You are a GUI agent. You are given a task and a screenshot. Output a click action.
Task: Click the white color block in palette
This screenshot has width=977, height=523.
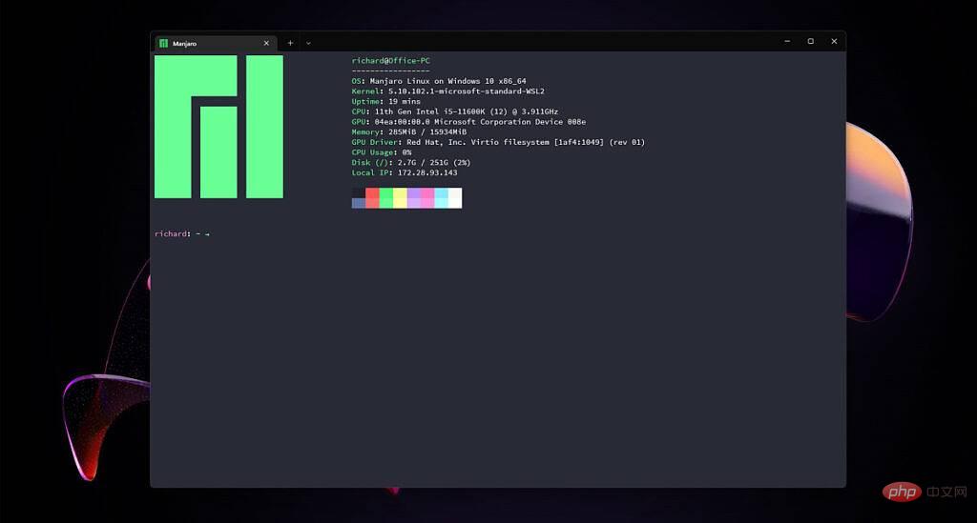coord(455,198)
